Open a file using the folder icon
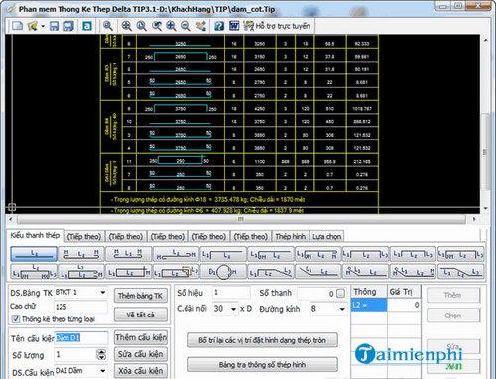Image resolution: width=496 pixels, height=379 pixels. (33, 26)
